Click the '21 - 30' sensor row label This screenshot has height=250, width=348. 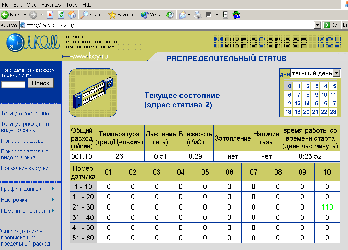tap(83, 207)
